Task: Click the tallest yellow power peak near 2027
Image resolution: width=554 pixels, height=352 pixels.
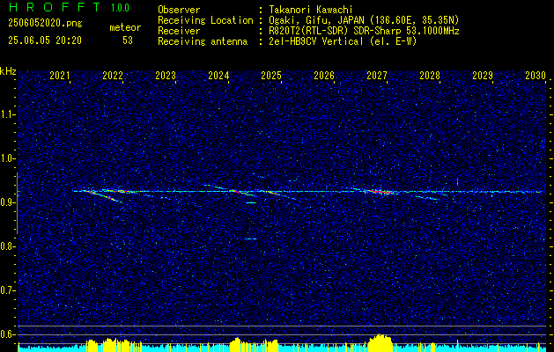Action: pos(380,342)
